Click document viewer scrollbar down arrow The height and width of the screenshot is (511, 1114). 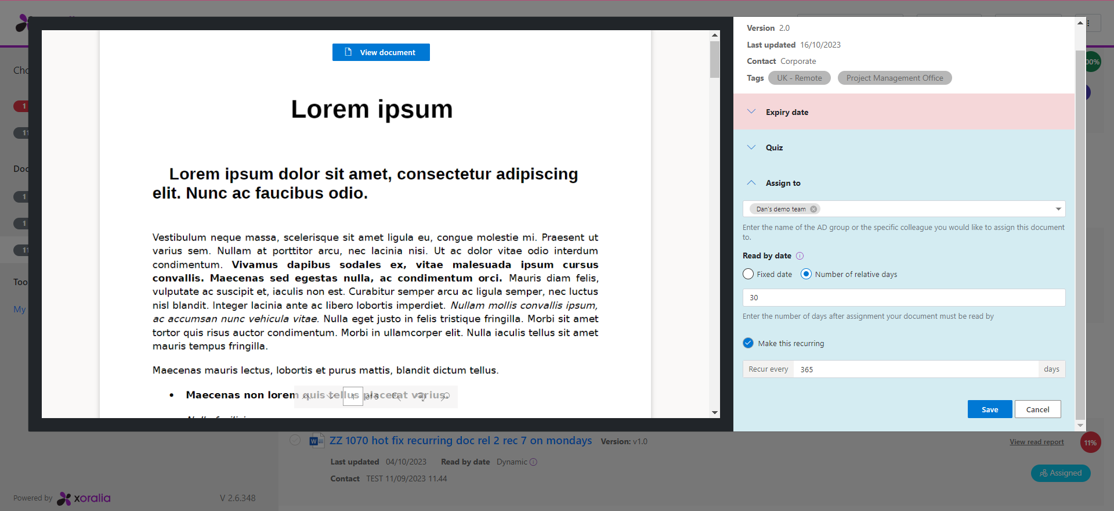(715, 412)
